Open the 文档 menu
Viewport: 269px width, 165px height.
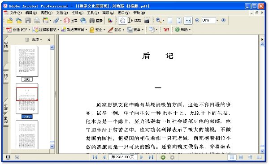pyautogui.click(x=62, y=13)
